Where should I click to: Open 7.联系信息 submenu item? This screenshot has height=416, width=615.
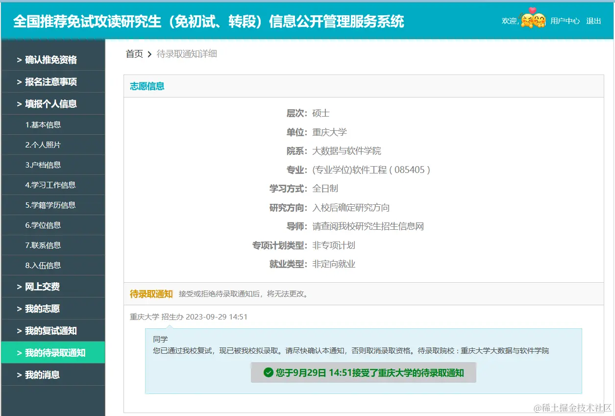53,245
